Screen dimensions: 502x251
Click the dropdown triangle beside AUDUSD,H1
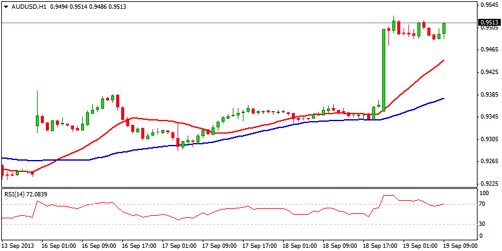point(6,6)
